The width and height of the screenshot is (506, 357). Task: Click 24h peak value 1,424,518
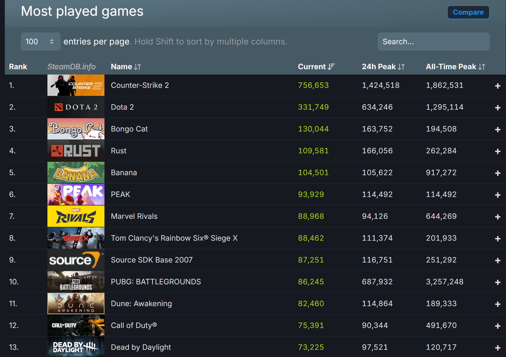380,85
